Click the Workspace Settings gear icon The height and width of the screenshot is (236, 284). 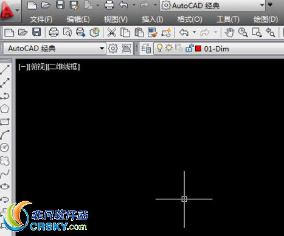[113, 49]
